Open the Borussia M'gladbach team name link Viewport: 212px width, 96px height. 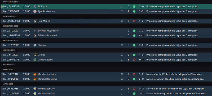[48, 31]
